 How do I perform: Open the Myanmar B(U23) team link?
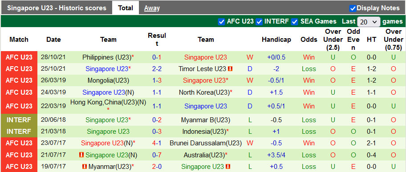coord(206,120)
